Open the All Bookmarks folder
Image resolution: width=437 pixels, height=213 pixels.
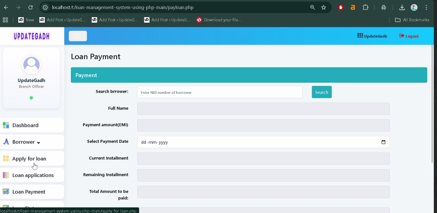[412, 20]
